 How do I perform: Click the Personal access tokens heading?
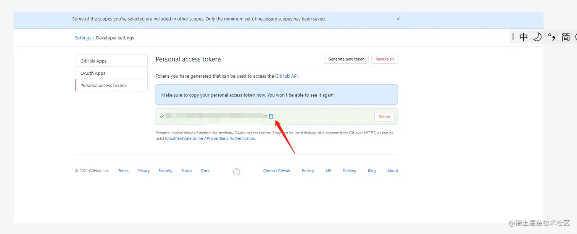[189, 59]
